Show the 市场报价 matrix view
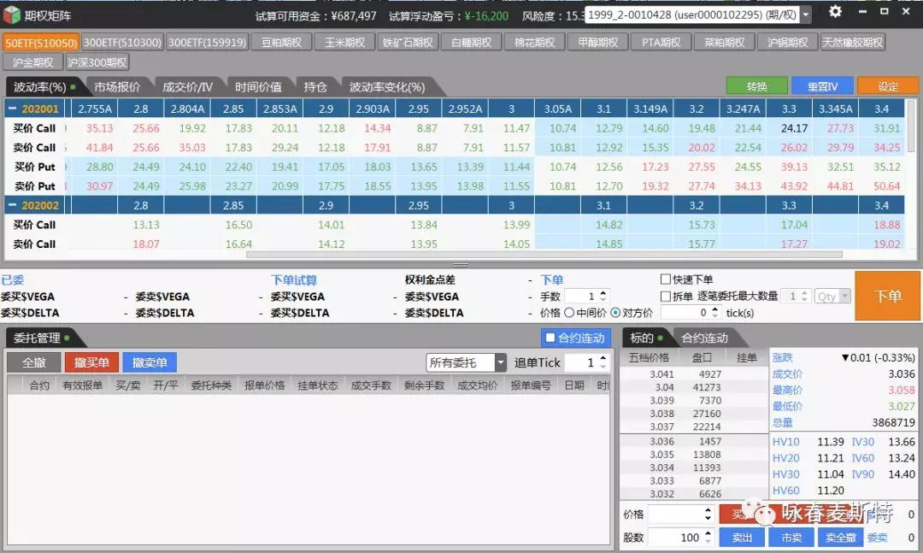 (x=117, y=87)
